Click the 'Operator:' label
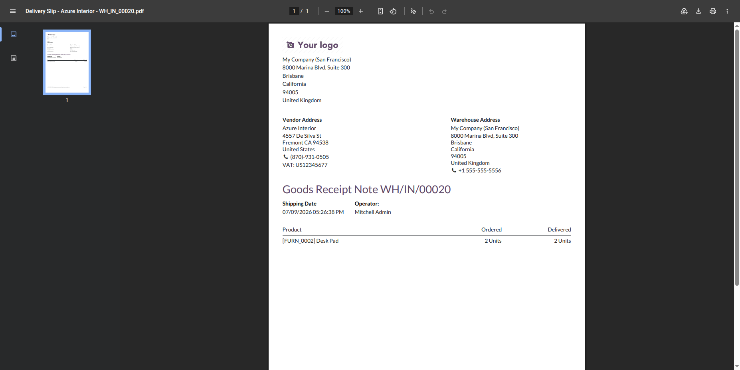740x370 pixels. pyautogui.click(x=367, y=204)
